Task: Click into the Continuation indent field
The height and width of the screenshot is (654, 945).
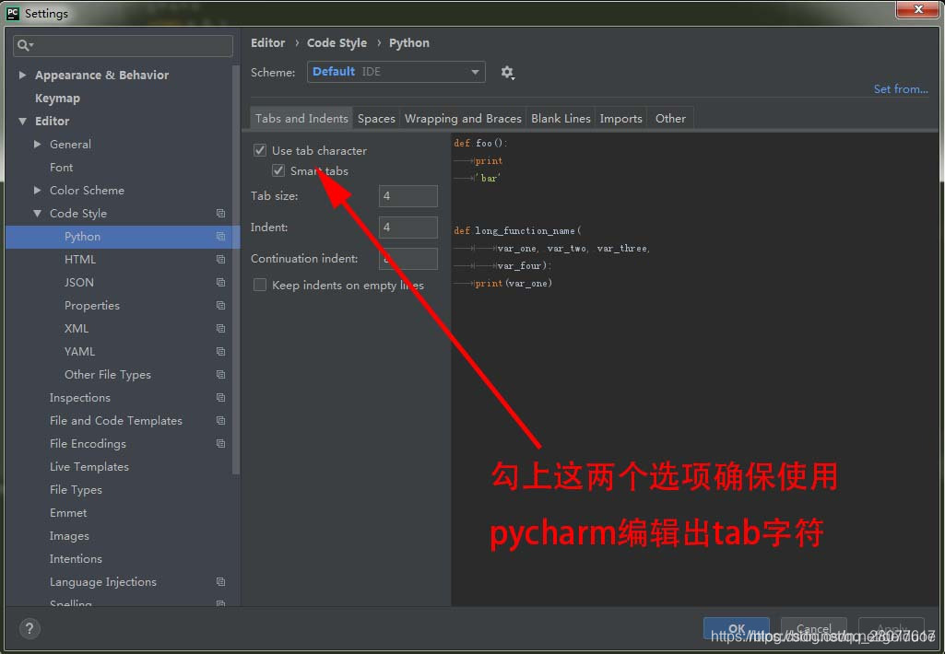Action: (408, 259)
